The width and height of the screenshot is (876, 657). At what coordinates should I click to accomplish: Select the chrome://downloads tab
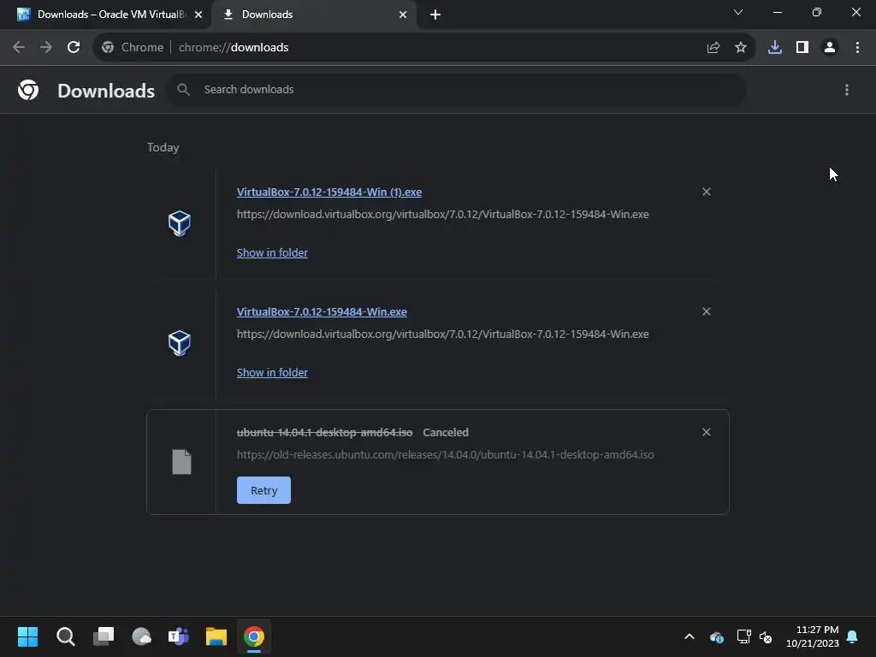(313, 15)
